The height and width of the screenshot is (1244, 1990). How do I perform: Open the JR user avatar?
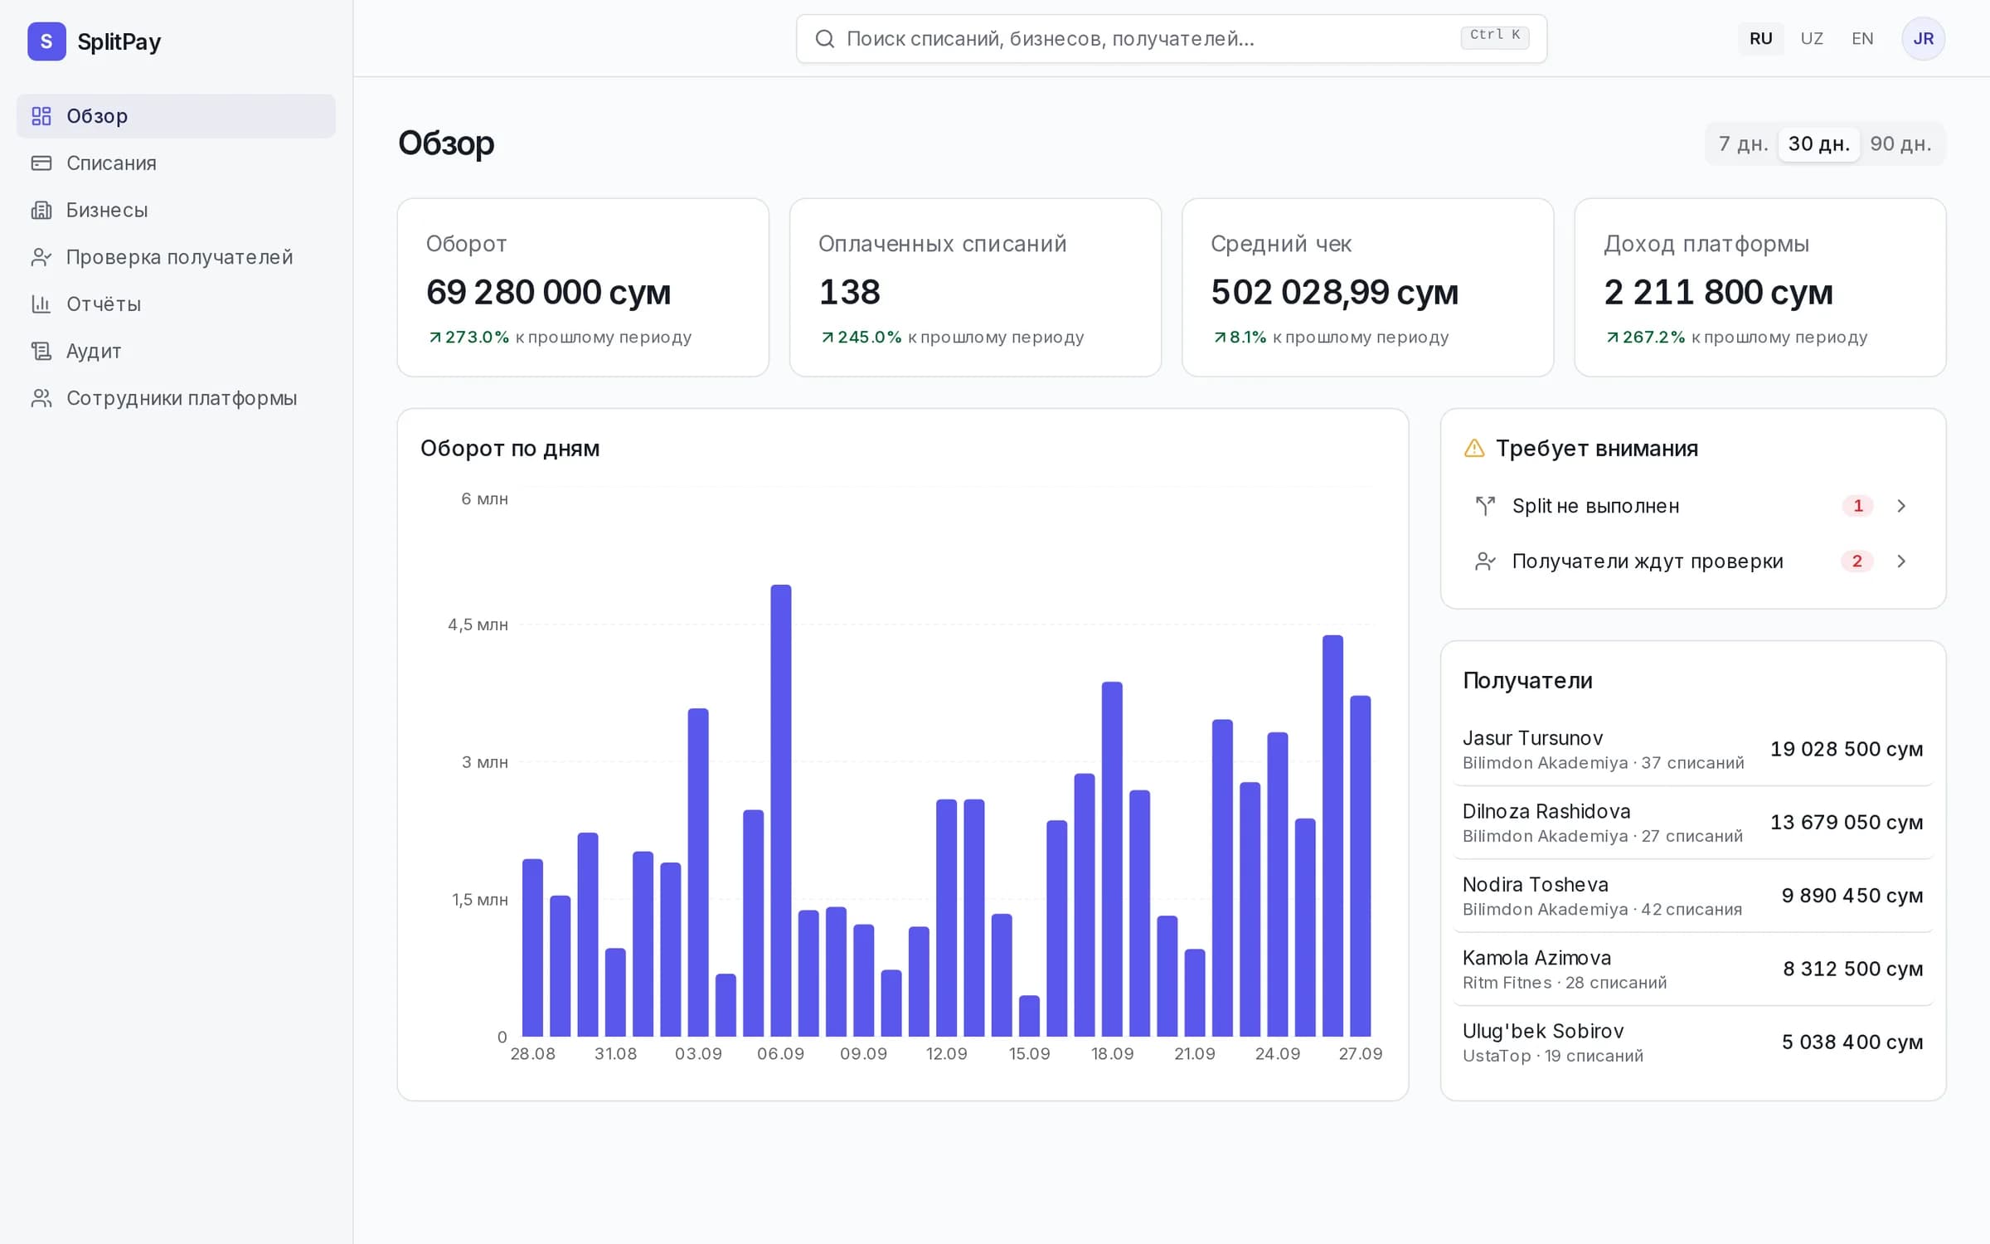point(1923,39)
